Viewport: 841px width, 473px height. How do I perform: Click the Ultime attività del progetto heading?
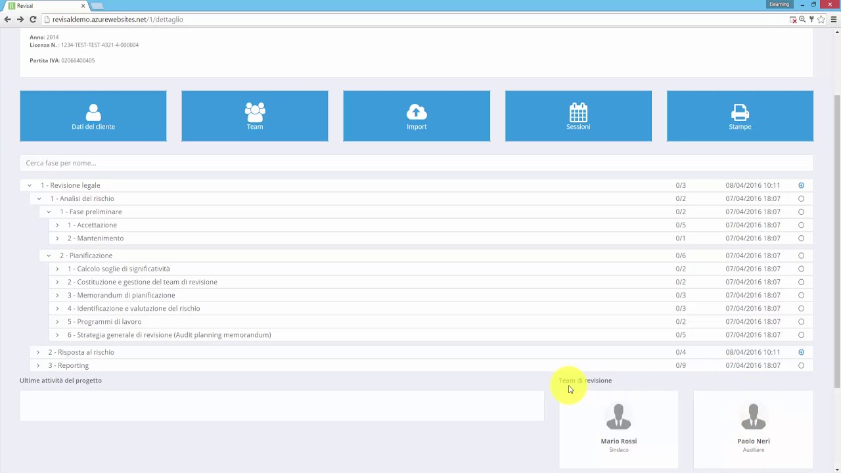[60, 380]
